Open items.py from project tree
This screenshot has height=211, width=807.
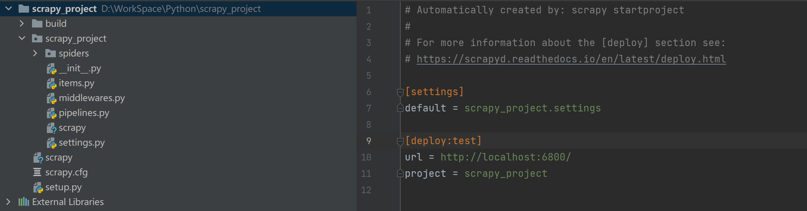coord(77,83)
